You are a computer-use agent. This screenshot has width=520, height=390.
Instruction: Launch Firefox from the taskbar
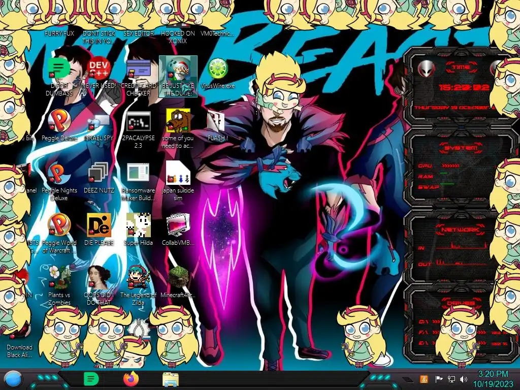(x=131, y=379)
